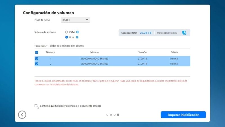Click the Normal status of disk 2
The width and height of the screenshot is (225, 127).
click(174, 64)
